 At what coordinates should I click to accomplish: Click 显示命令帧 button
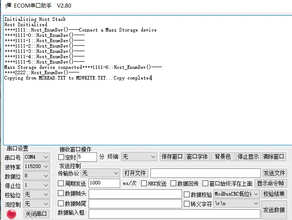tap(271, 184)
